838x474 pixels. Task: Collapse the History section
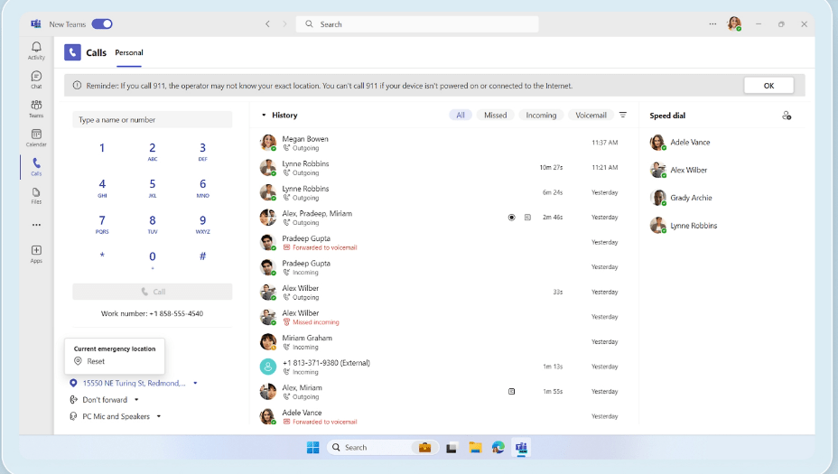click(x=264, y=116)
